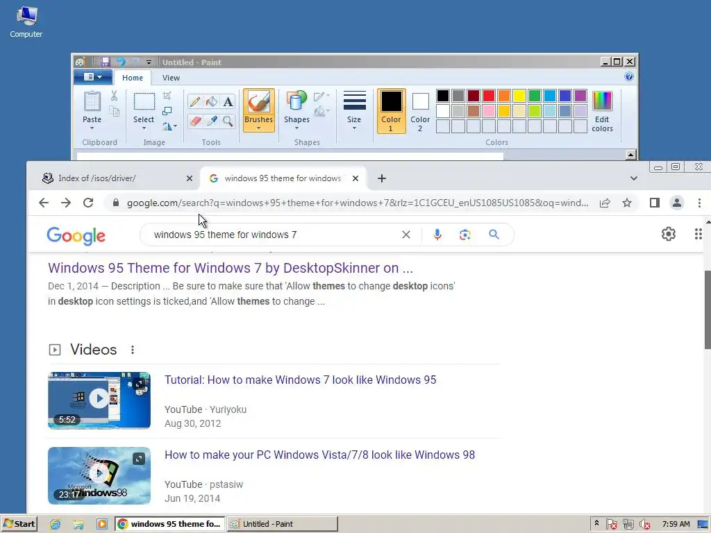The height and width of the screenshot is (533, 711).
Task: Open Google quick settings gear
Action: 669,234
